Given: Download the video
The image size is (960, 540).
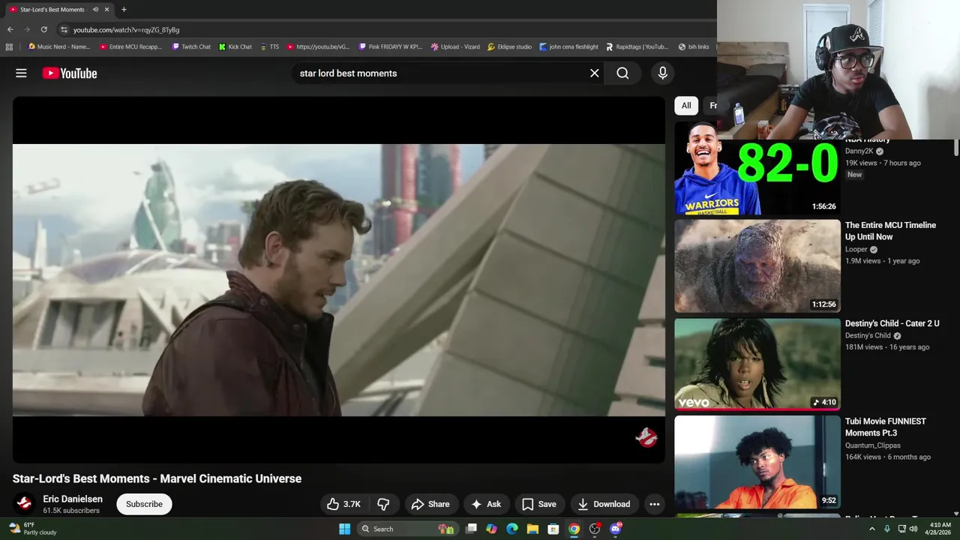Looking at the screenshot, I should coord(604,504).
